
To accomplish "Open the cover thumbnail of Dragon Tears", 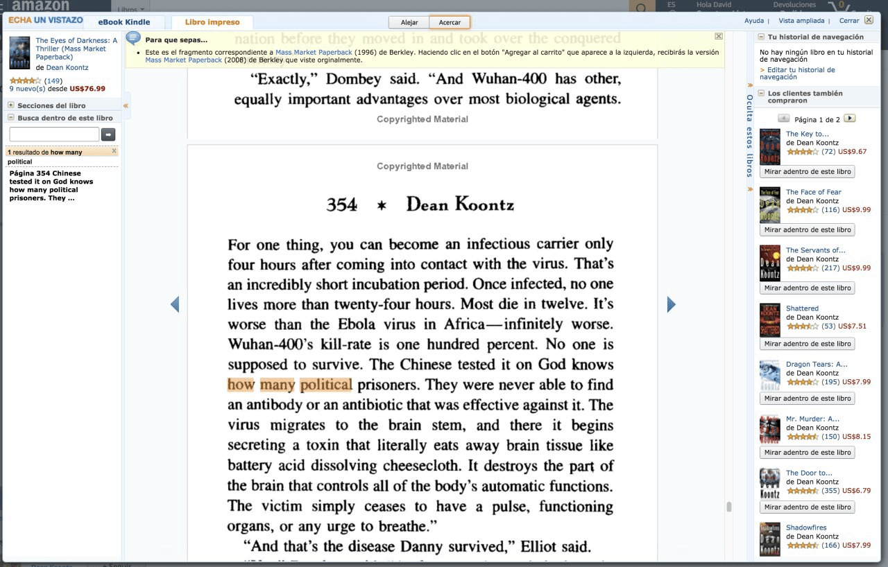I will point(770,375).
